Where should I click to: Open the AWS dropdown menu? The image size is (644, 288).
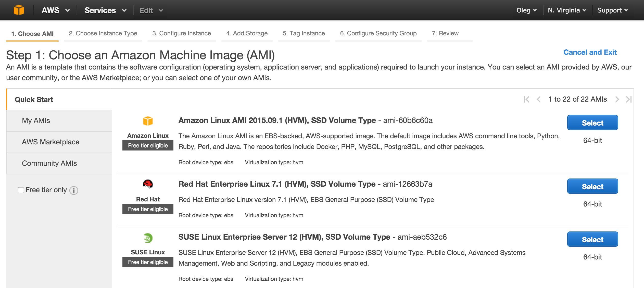[x=56, y=10]
